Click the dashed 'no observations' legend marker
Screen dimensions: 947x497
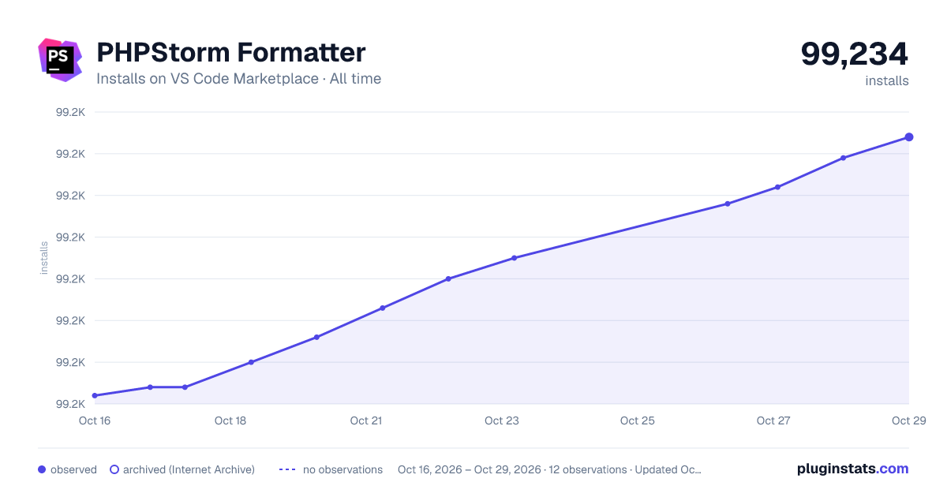click(x=287, y=469)
